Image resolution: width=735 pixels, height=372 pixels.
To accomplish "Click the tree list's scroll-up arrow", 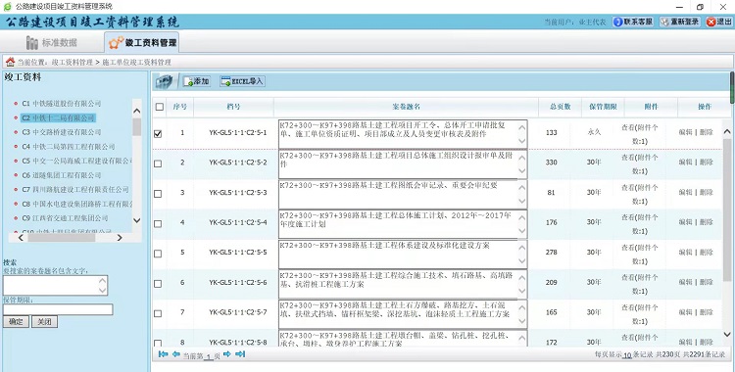I will coord(137,111).
